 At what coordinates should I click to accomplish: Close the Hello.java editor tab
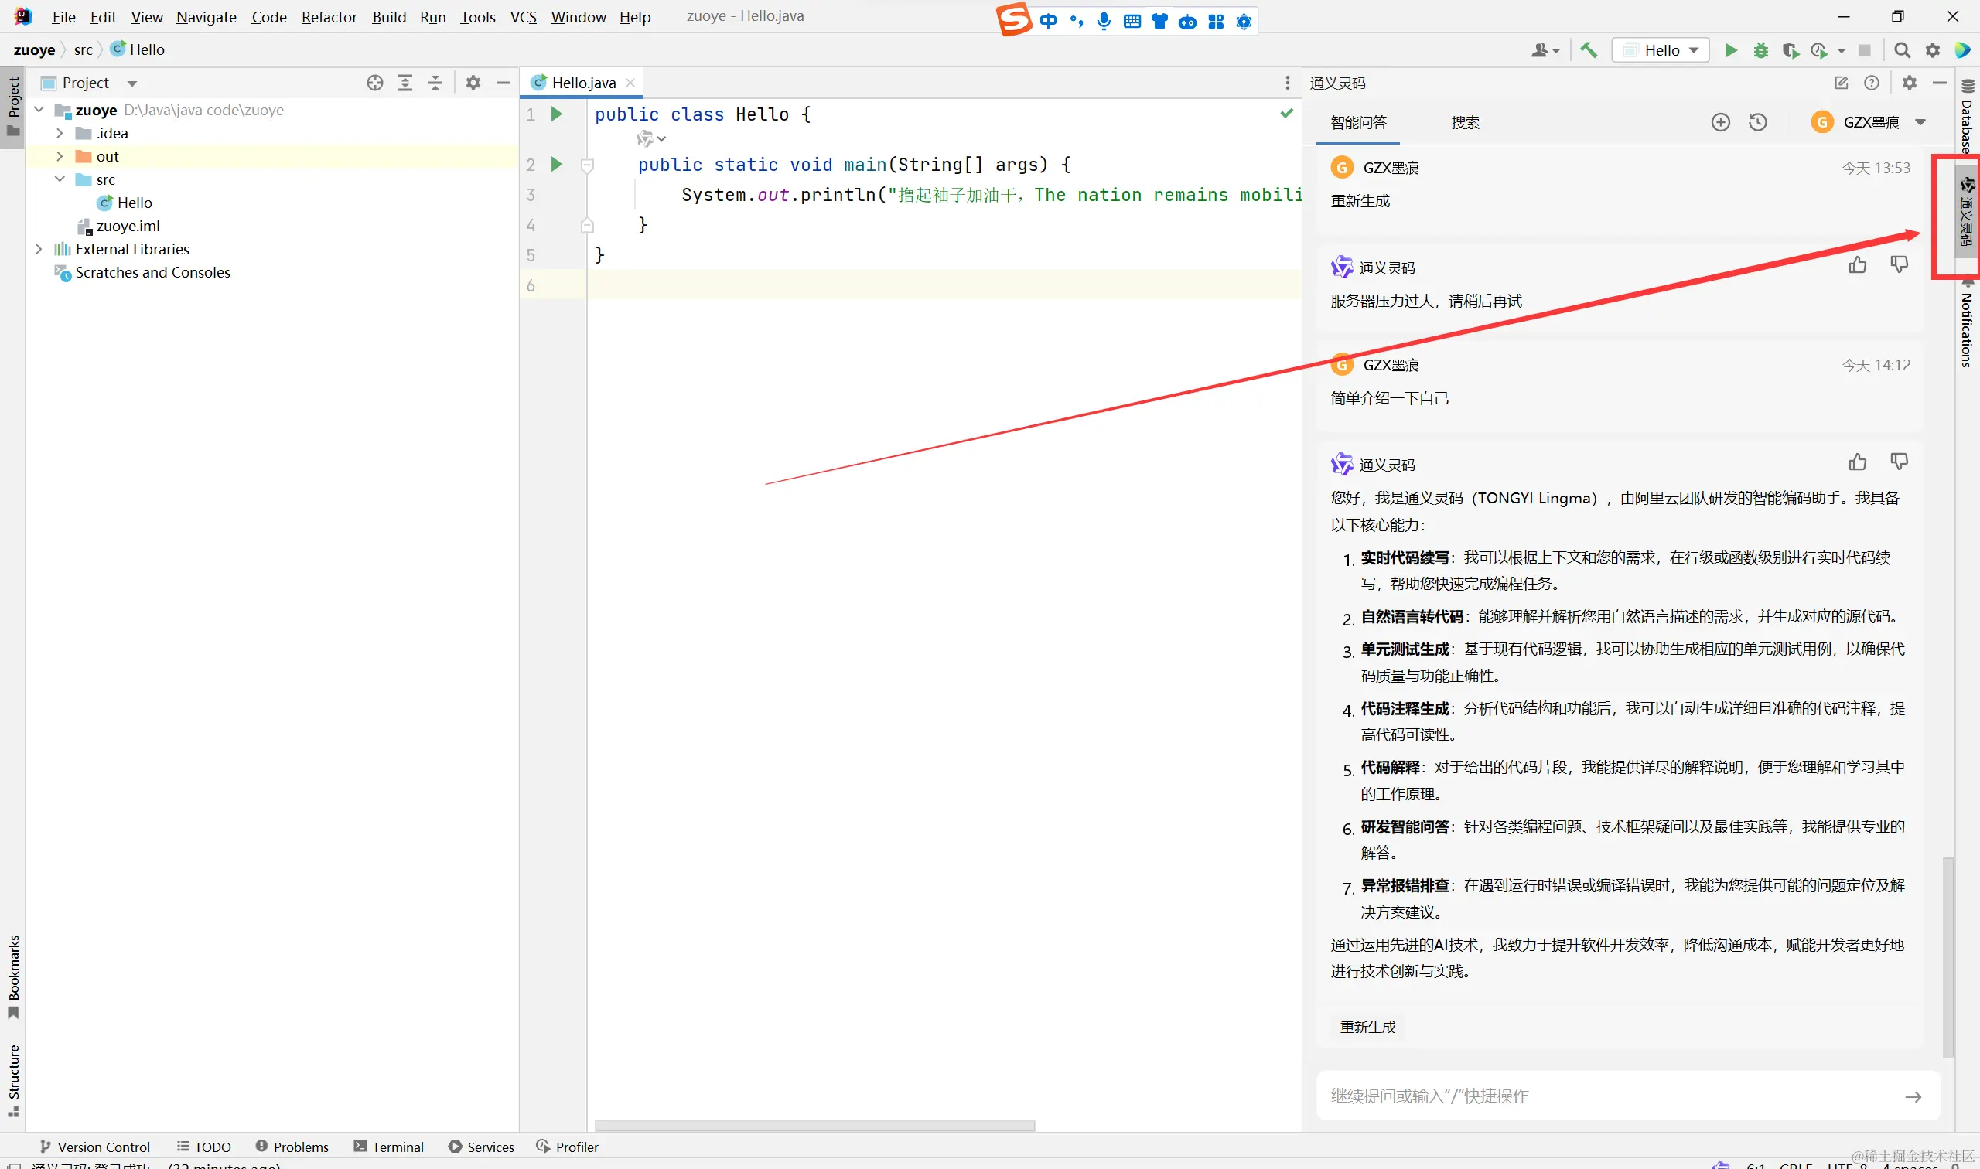pyautogui.click(x=630, y=83)
